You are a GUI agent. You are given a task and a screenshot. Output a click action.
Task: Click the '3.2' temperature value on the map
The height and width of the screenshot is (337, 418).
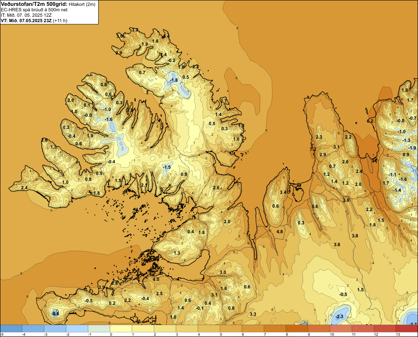(135, 30)
